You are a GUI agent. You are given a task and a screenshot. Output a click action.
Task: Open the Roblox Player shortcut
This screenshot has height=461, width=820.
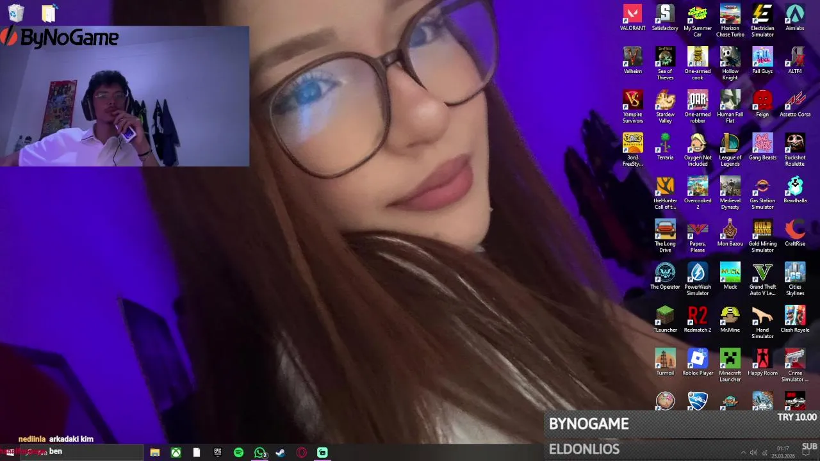tap(698, 360)
